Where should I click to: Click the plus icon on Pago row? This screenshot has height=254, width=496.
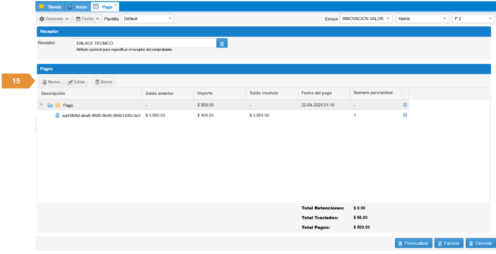click(405, 105)
